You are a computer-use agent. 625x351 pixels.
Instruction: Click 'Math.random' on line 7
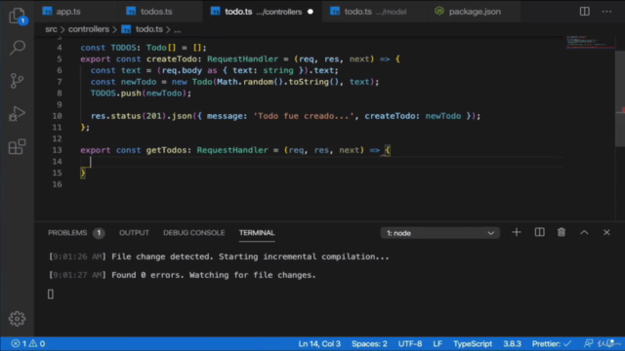(x=245, y=82)
